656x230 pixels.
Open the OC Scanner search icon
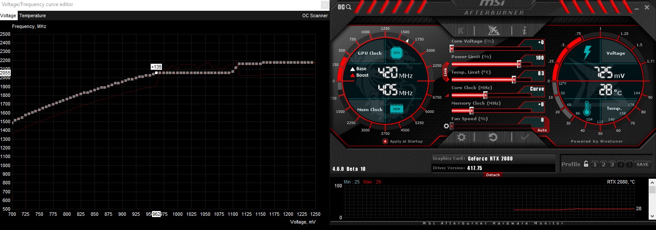[344, 7]
